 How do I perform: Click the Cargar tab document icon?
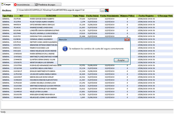(x=2, y=4)
